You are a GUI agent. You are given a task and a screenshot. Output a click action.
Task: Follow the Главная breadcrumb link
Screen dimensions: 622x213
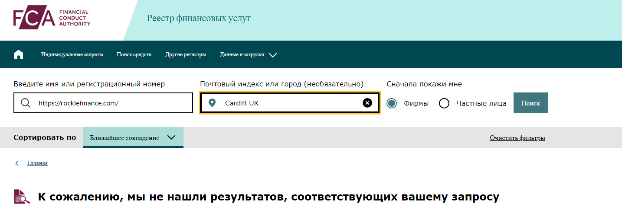pyautogui.click(x=37, y=163)
